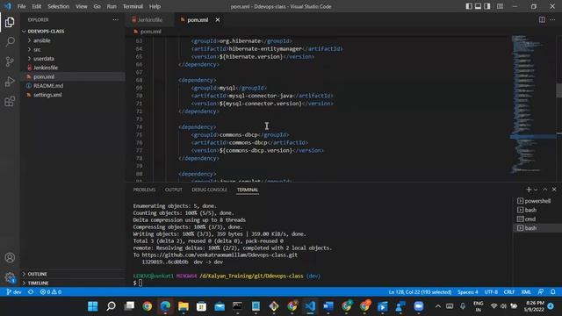Open errors and warnings count in status bar
562x316 pixels.
click(51, 292)
